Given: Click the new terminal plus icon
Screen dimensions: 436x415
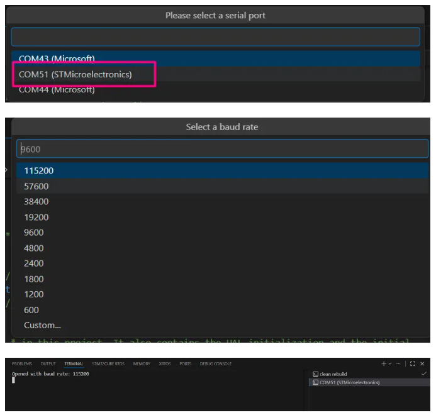Looking at the screenshot, I should [x=384, y=363].
